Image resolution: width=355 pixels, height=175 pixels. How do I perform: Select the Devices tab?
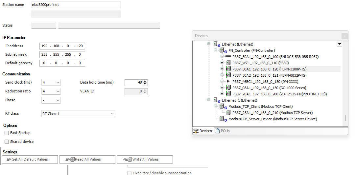(203, 131)
